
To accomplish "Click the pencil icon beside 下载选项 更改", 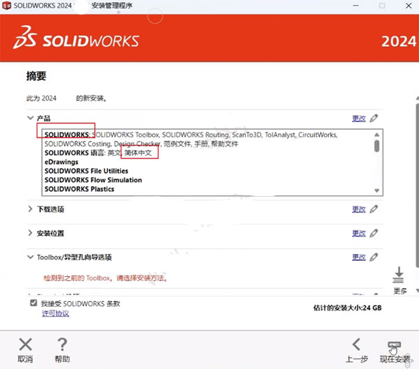I will click(374, 209).
